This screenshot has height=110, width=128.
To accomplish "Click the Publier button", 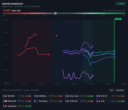I will [x=120, y=4].
